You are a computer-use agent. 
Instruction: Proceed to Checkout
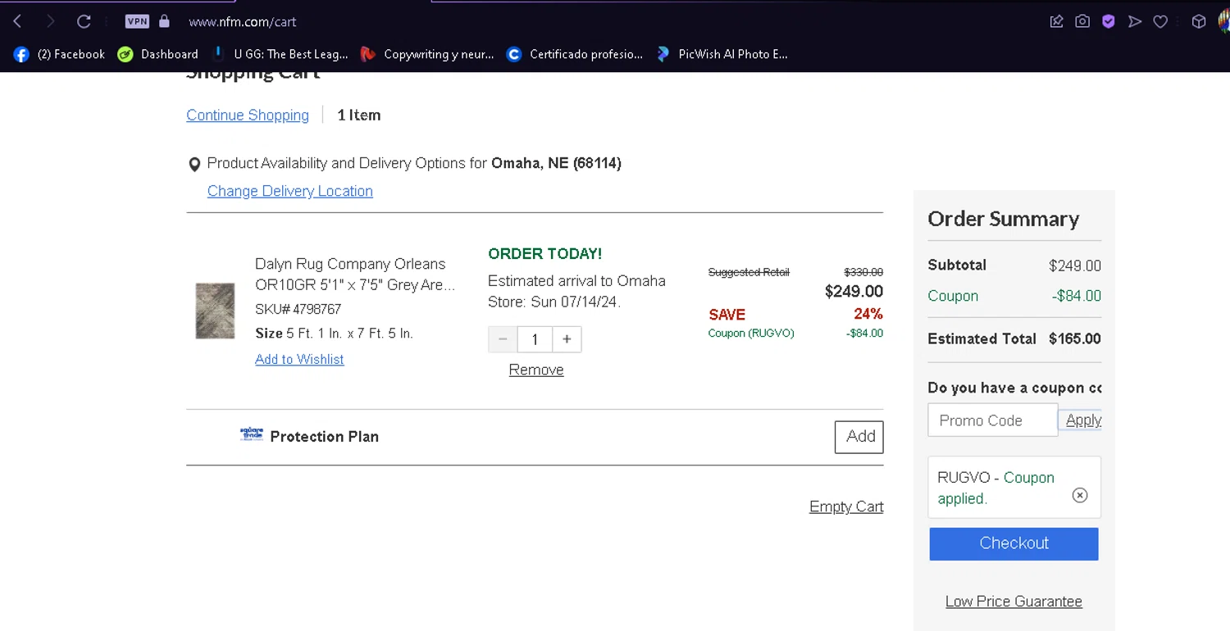[1014, 543]
